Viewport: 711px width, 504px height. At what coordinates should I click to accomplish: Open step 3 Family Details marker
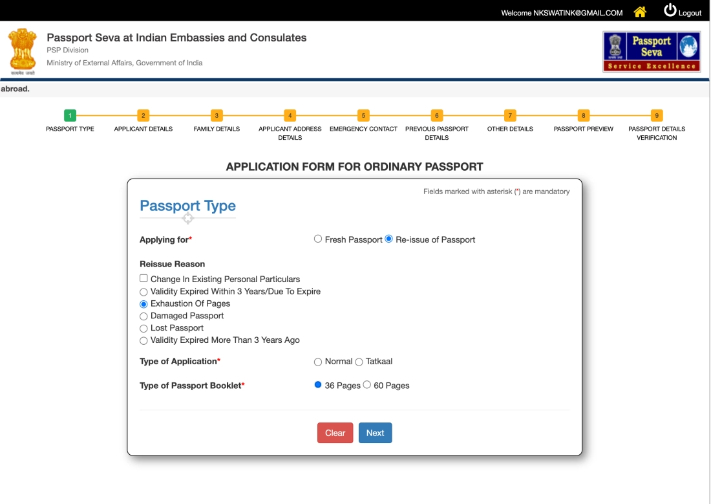pos(217,115)
